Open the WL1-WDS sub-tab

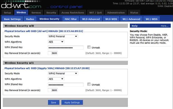pyautogui.click(x=152, y=19)
